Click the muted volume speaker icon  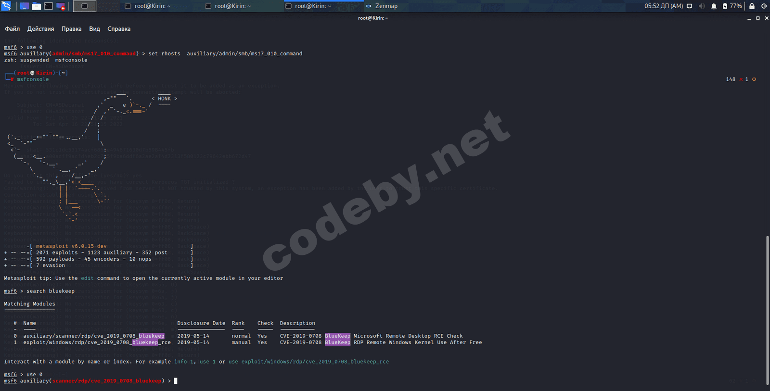[702, 6]
